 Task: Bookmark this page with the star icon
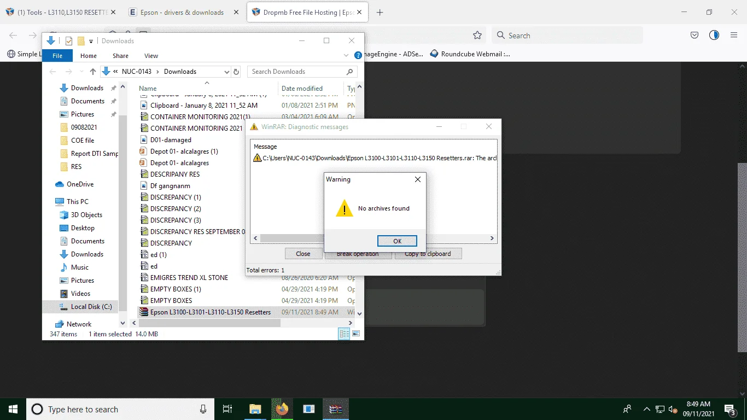477,36
